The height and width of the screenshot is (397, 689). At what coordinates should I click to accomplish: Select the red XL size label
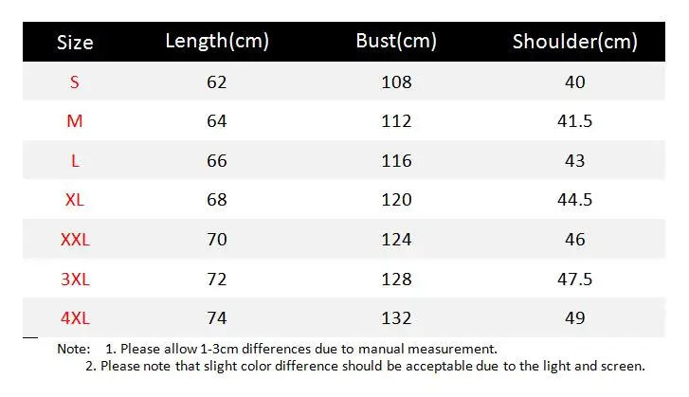74,200
